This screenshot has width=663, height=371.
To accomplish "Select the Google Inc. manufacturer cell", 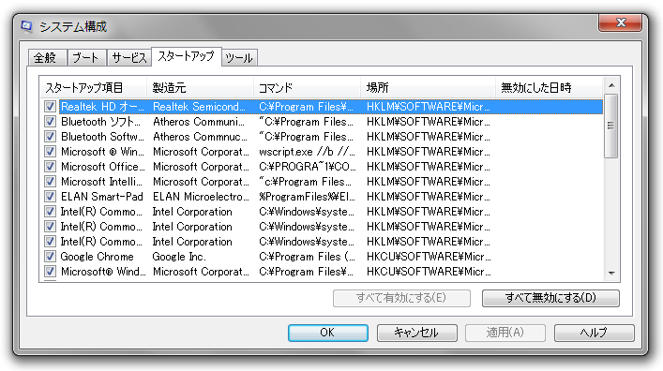I will point(179,257).
